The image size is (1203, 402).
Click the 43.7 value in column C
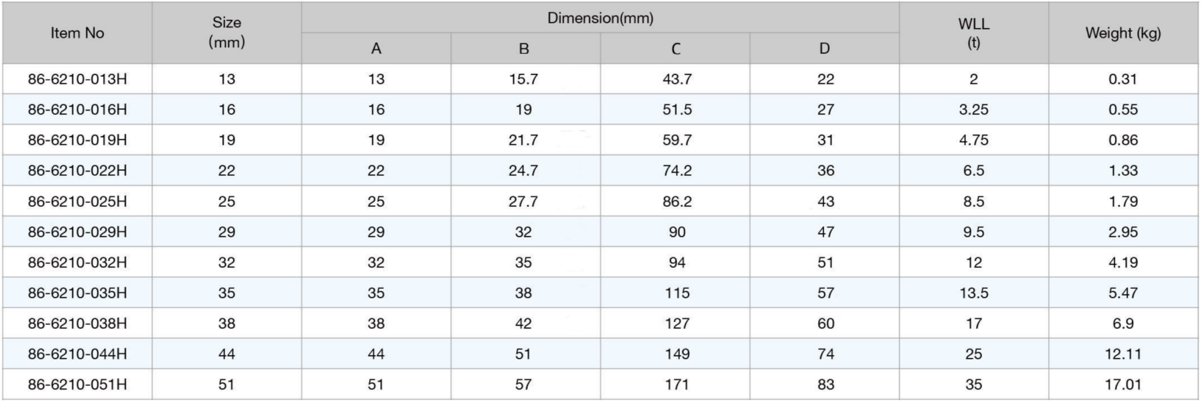pyautogui.click(x=677, y=79)
